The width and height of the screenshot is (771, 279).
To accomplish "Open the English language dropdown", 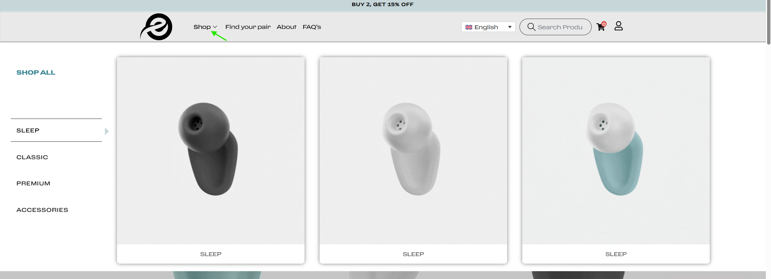I will (488, 27).
